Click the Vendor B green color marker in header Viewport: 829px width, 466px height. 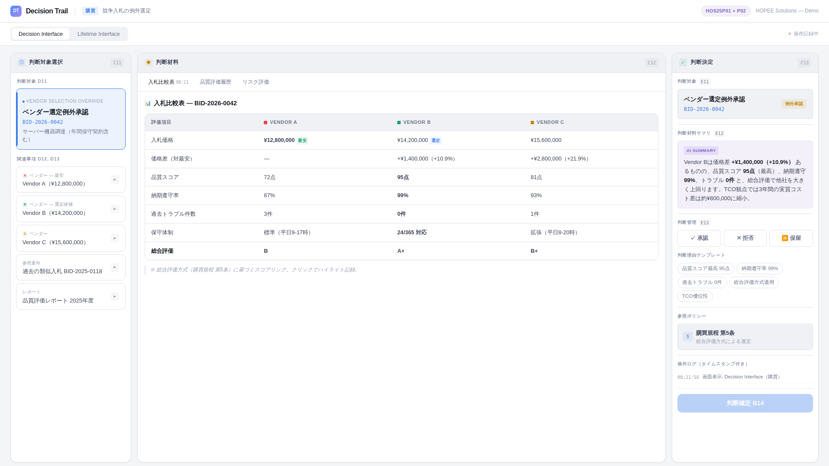(399, 123)
